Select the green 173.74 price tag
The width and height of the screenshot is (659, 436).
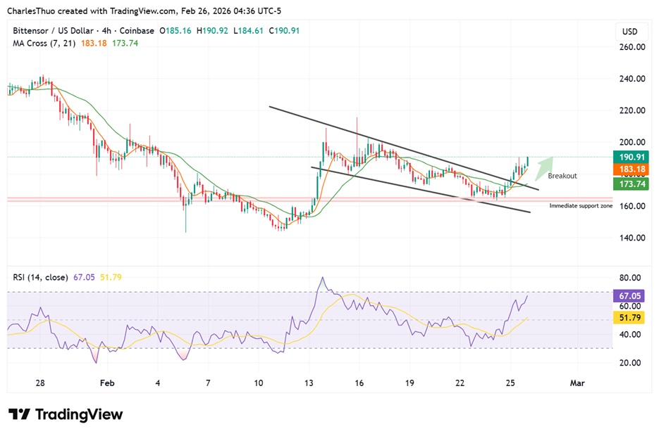click(x=630, y=183)
